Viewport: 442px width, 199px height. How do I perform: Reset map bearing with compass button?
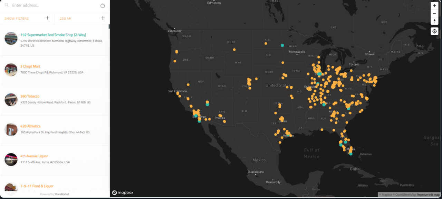(x=434, y=21)
